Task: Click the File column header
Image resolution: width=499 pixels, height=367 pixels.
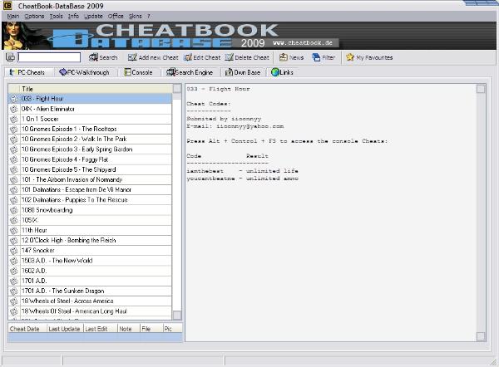Action: click(151, 329)
